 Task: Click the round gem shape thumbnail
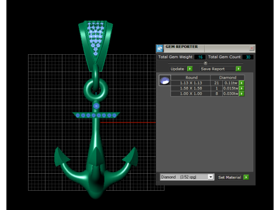click(164, 80)
